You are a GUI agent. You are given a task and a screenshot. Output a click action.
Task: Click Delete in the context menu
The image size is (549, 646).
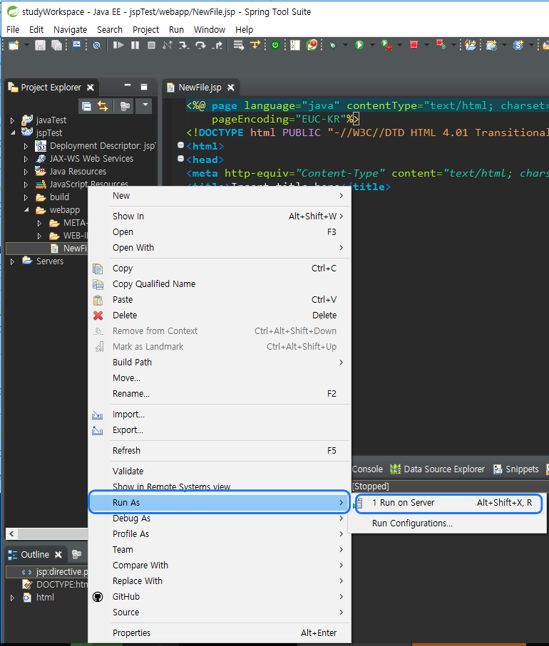click(220, 316)
